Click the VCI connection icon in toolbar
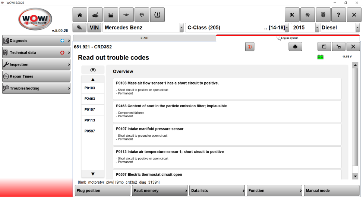Screen dimensions: 363x197 (307, 15)
